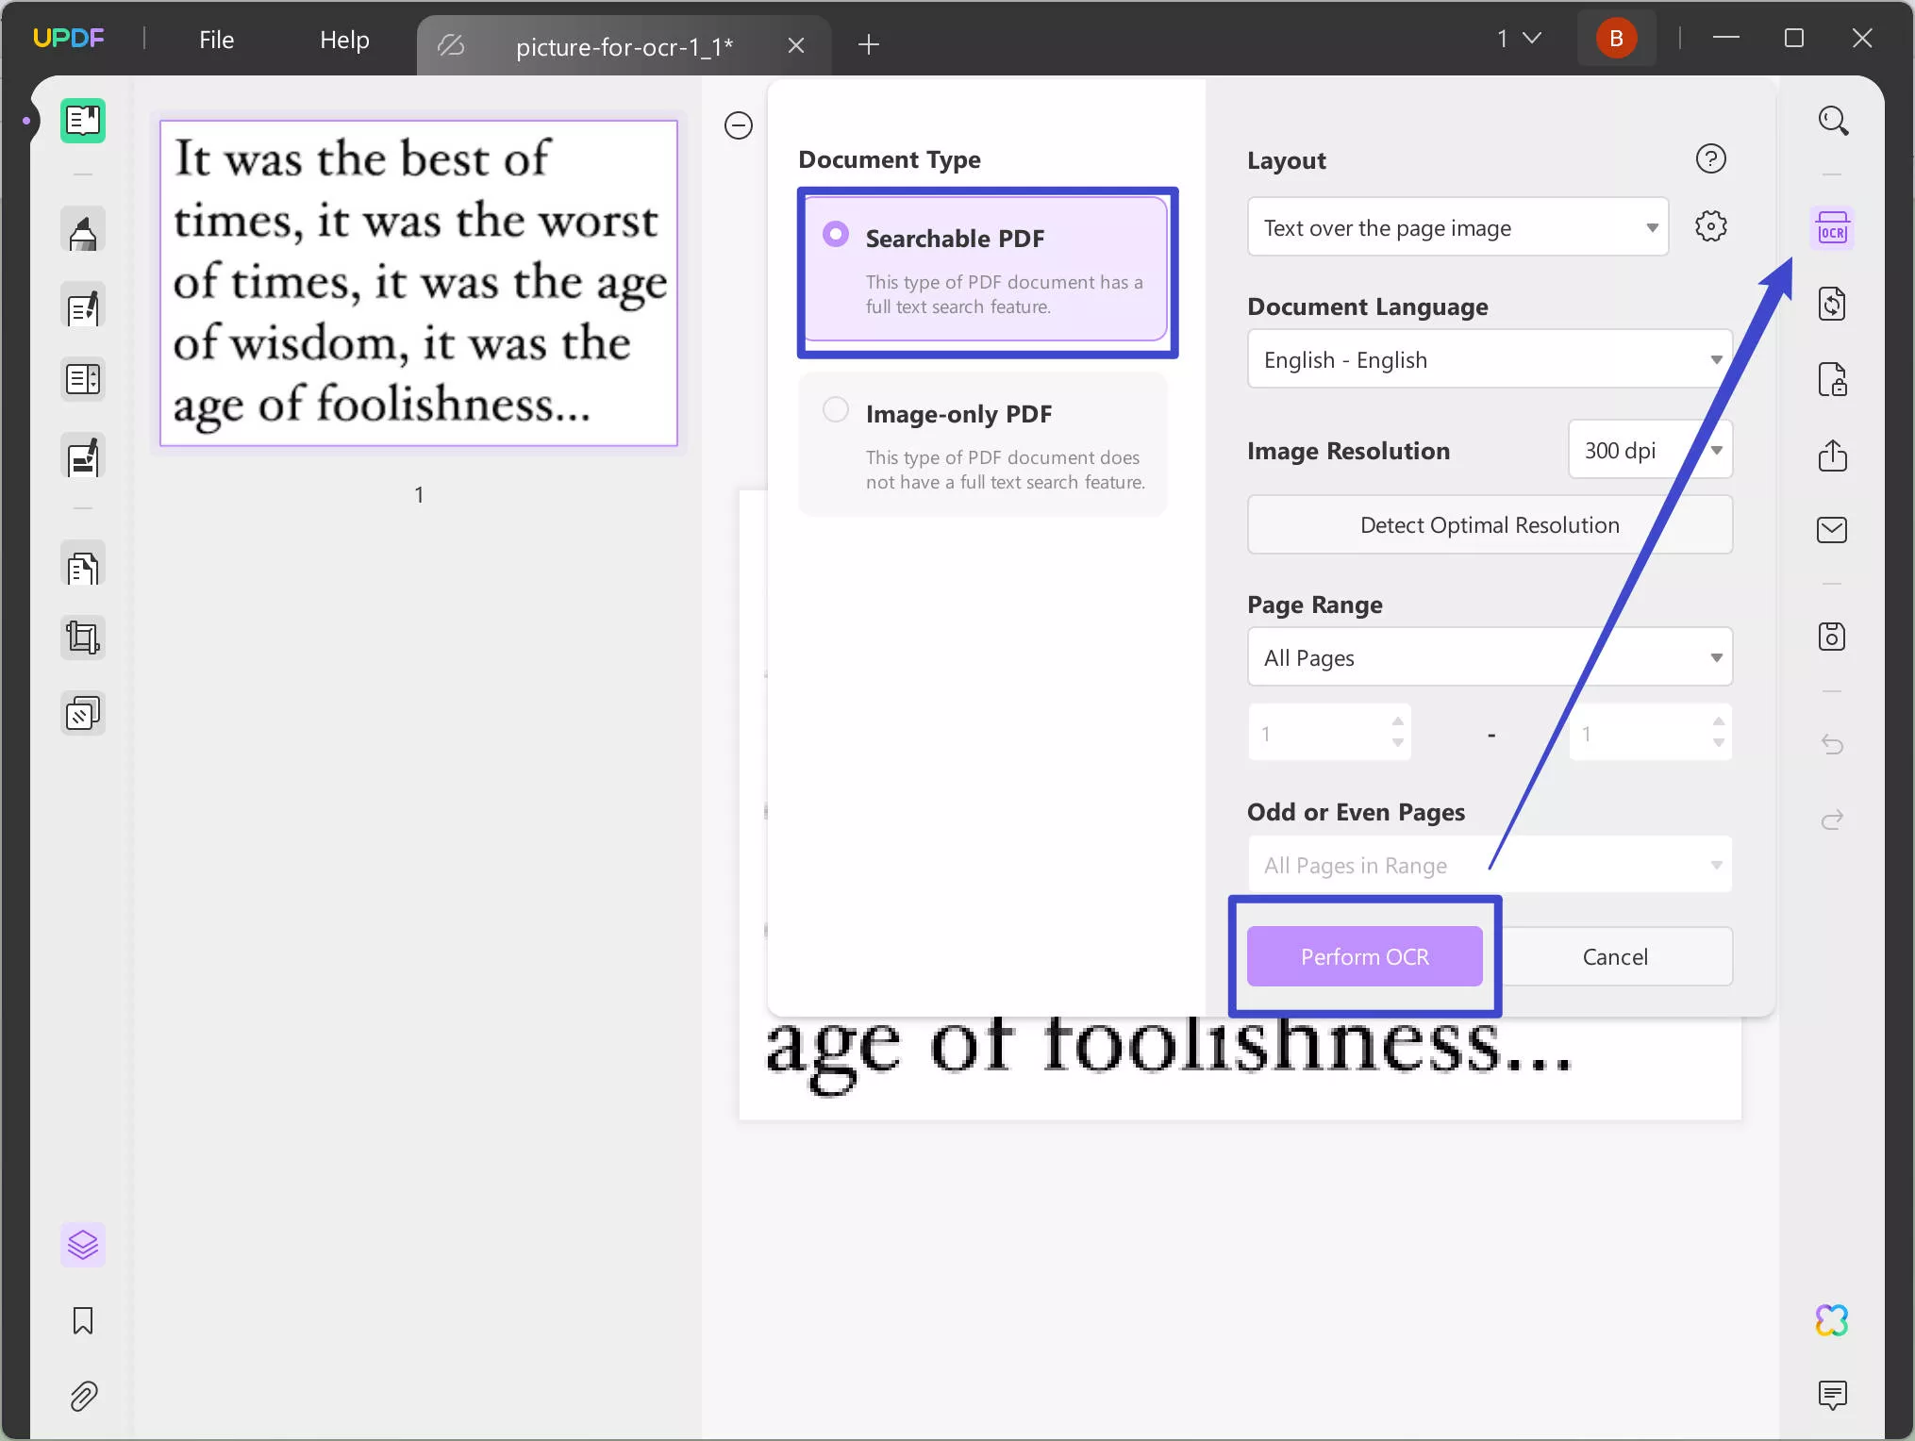Select Searchable PDF document type
Image resolution: width=1915 pixels, height=1441 pixels.
click(987, 270)
